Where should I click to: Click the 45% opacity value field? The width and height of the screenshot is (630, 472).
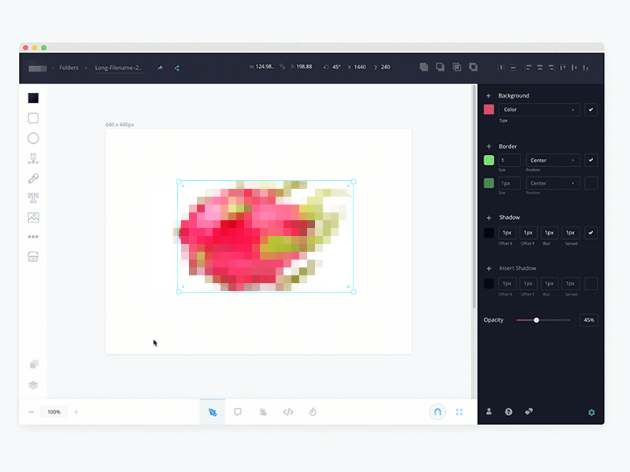(589, 320)
